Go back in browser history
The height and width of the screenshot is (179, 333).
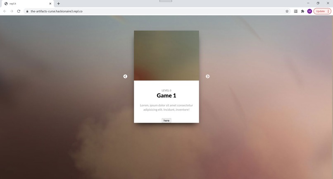(5, 11)
